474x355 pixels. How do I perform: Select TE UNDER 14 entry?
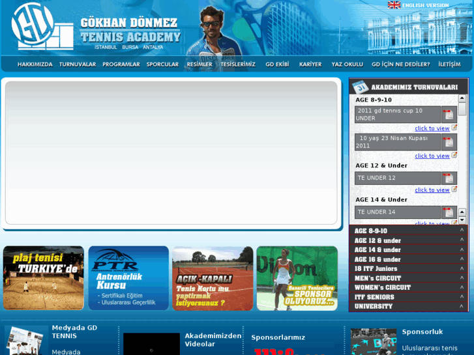tap(398, 212)
